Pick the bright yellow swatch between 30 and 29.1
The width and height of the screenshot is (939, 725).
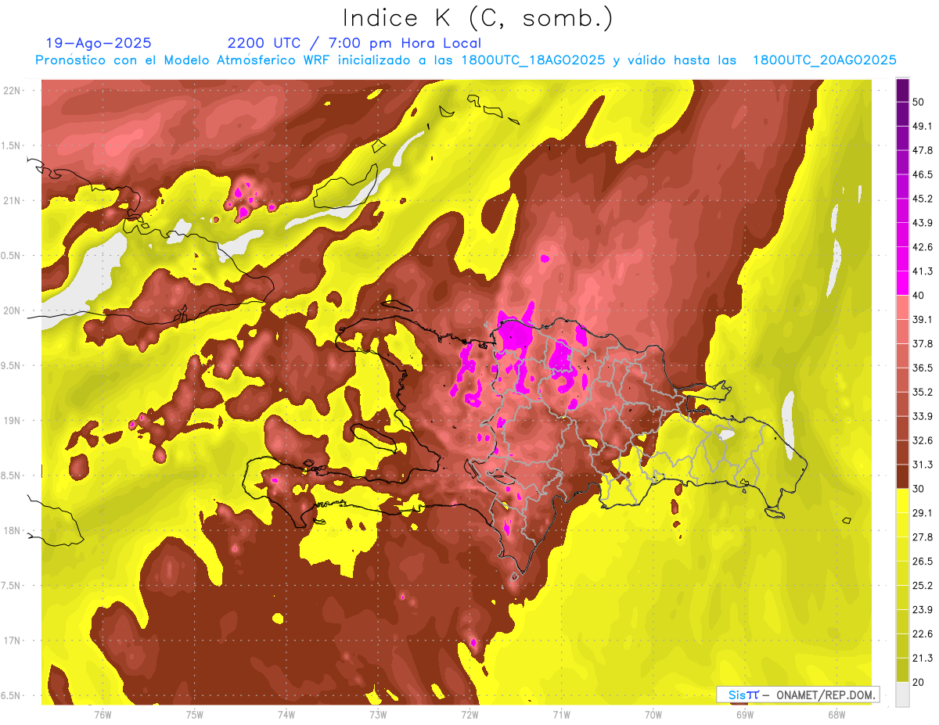coord(902,501)
